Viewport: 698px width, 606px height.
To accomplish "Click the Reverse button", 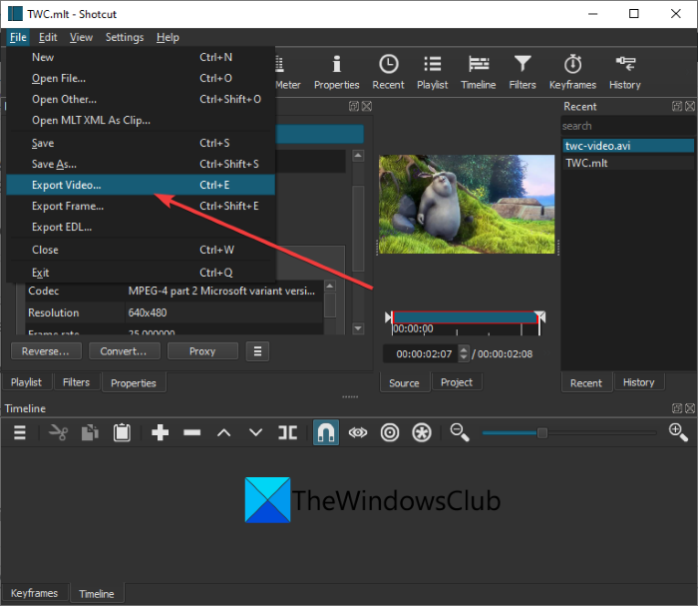I will 46,351.
